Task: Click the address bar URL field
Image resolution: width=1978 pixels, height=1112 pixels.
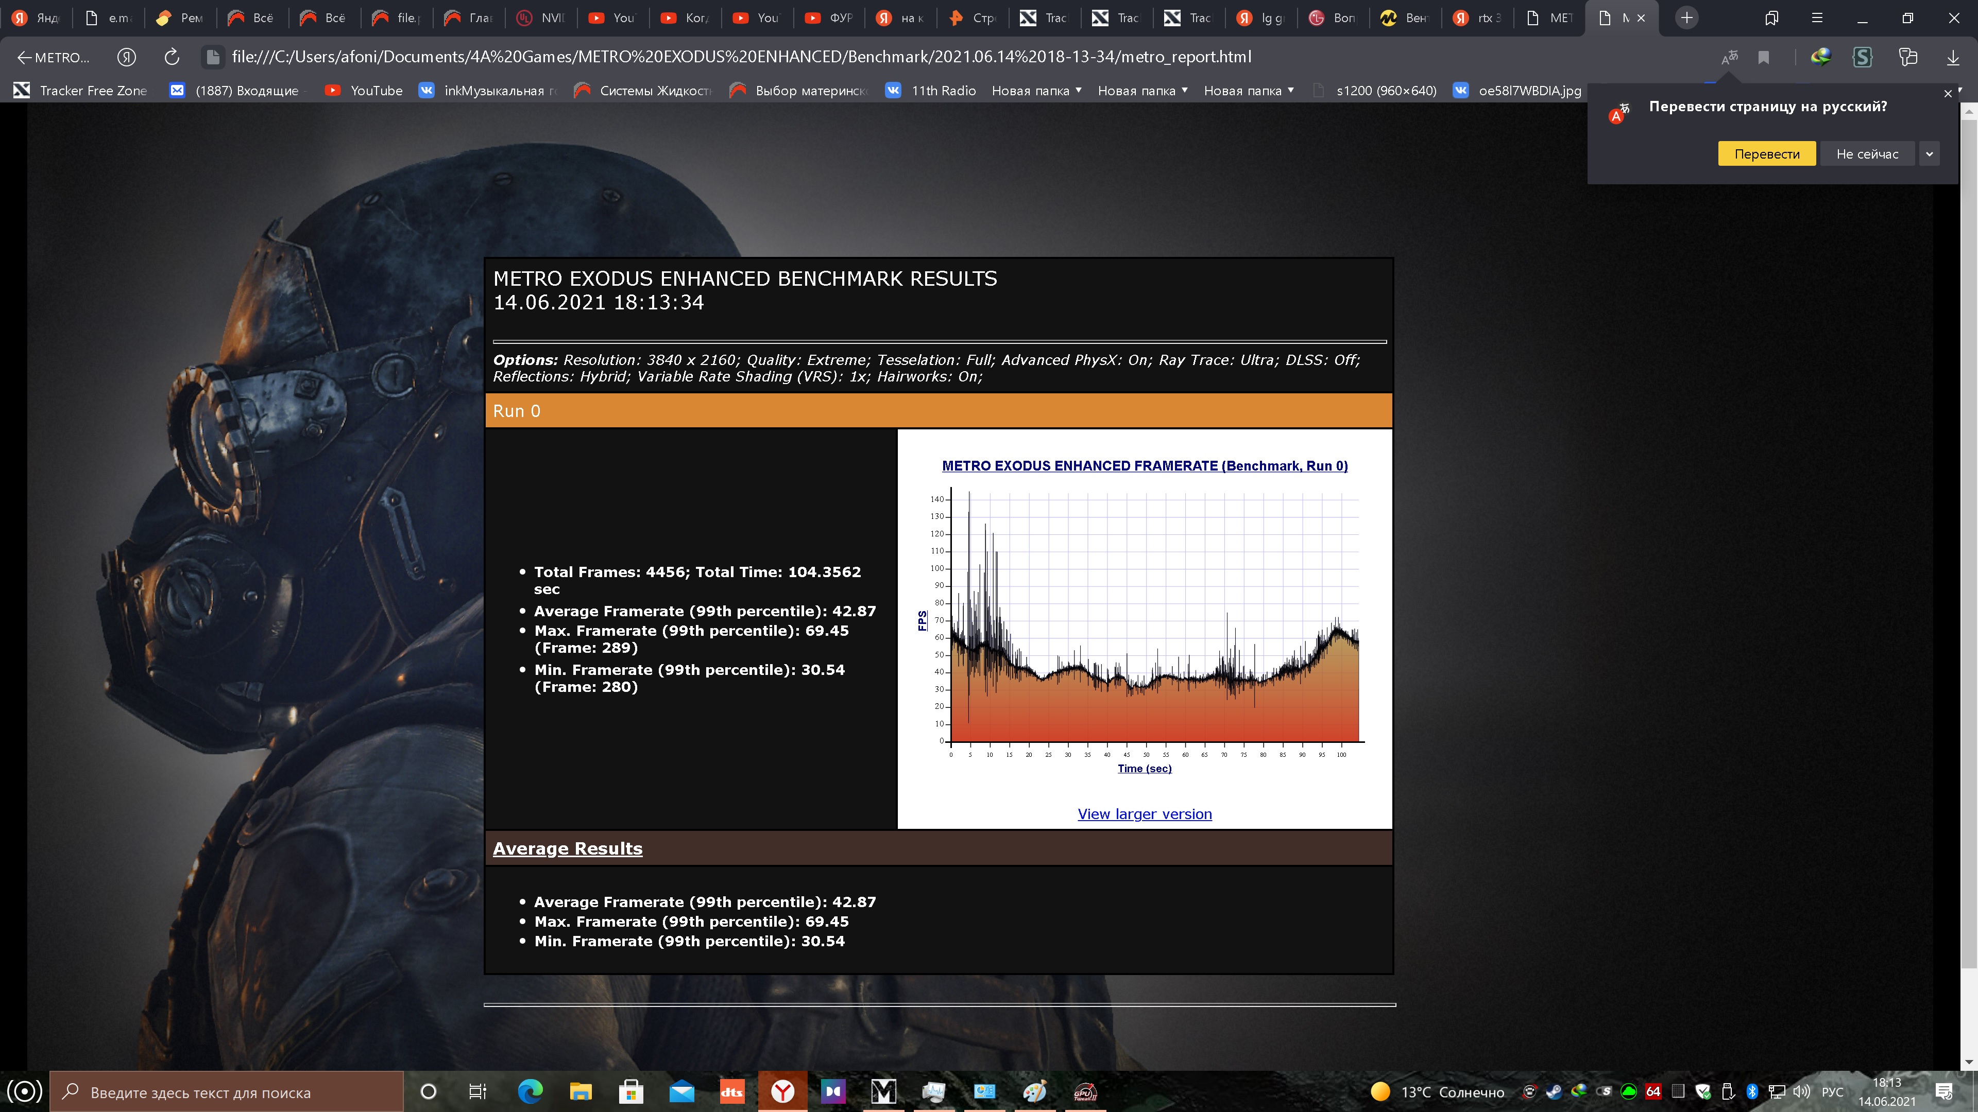Action: (741, 57)
